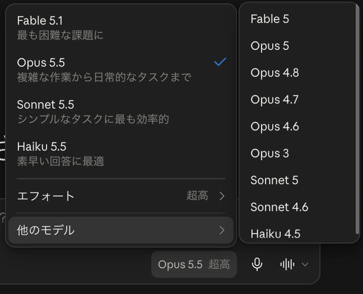Select Opus 4.6 in the submenu
The height and width of the screenshot is (294, 363).
[298, 126]
